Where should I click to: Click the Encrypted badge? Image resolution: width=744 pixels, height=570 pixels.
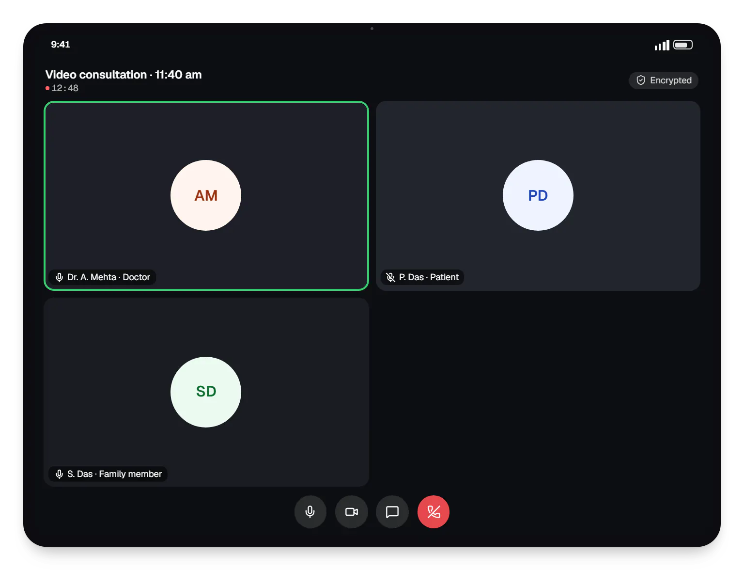pos(664,80)
